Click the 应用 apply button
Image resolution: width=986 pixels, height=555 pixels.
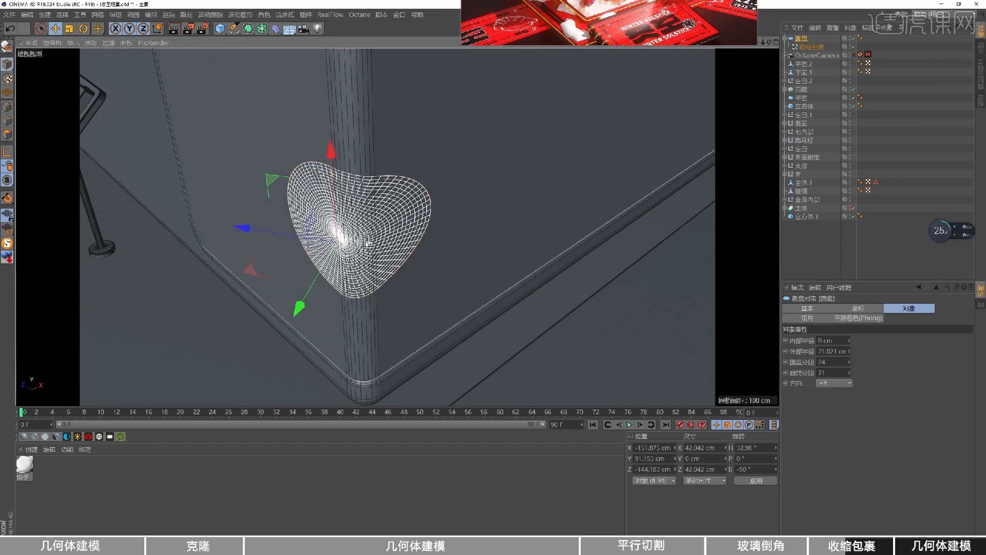pyautogui.click(x=755, y=481)
